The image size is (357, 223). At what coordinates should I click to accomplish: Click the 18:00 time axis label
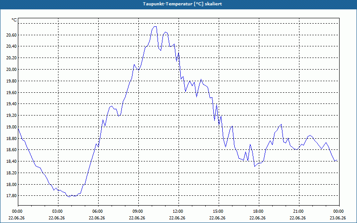[x=259, y=211]
